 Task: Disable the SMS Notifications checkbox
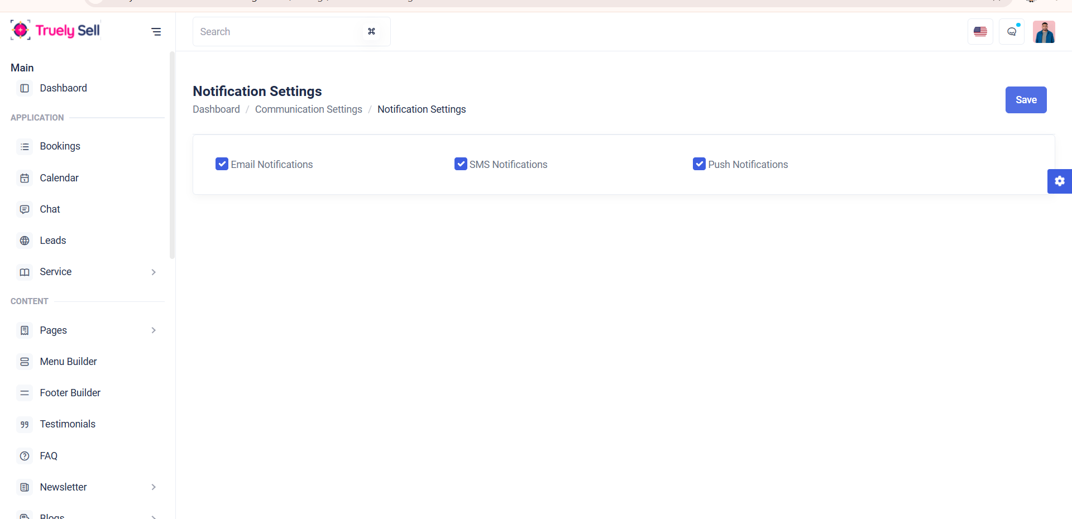[461, 164]
